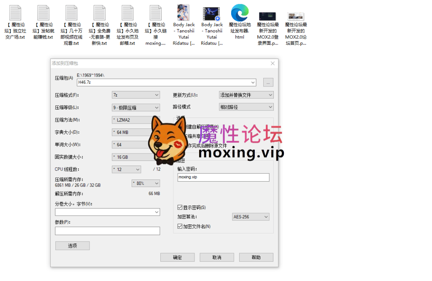Viewport: 432px width, 281px height.
Task: Open the CPU线程数 12 dropdown
Action: pos(127,169)
